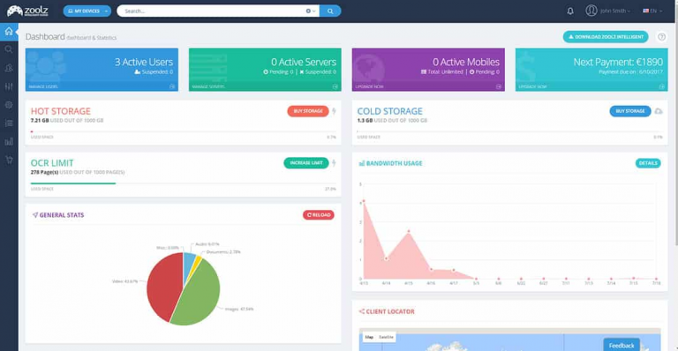Click the OCR limit green progress bar

[x=73, y=183]
